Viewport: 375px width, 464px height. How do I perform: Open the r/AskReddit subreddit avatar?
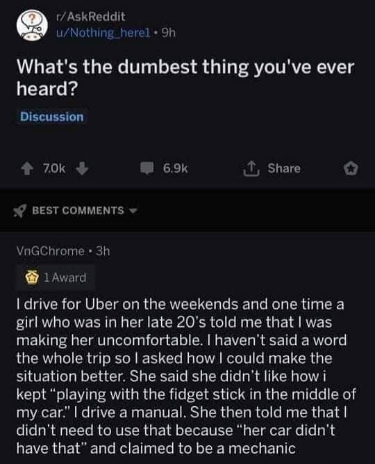point(32,25)
